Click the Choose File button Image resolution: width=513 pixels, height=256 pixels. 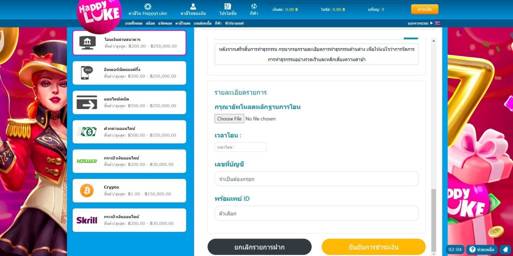click(x=229, y=118)
